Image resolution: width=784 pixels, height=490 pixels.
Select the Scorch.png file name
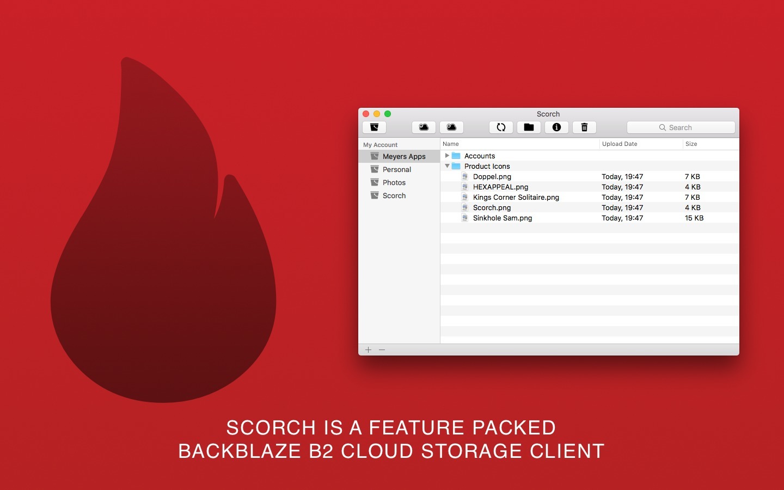coord(492,207)
